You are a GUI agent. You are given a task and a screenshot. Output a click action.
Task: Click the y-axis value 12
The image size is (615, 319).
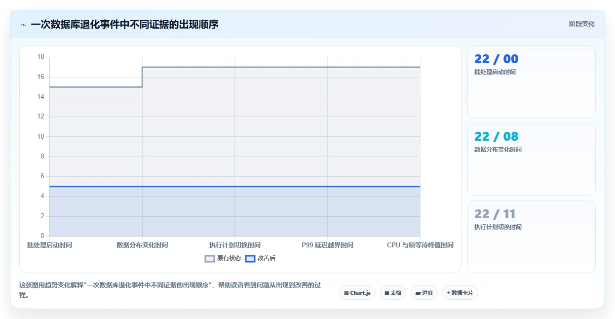click(41, 117)
